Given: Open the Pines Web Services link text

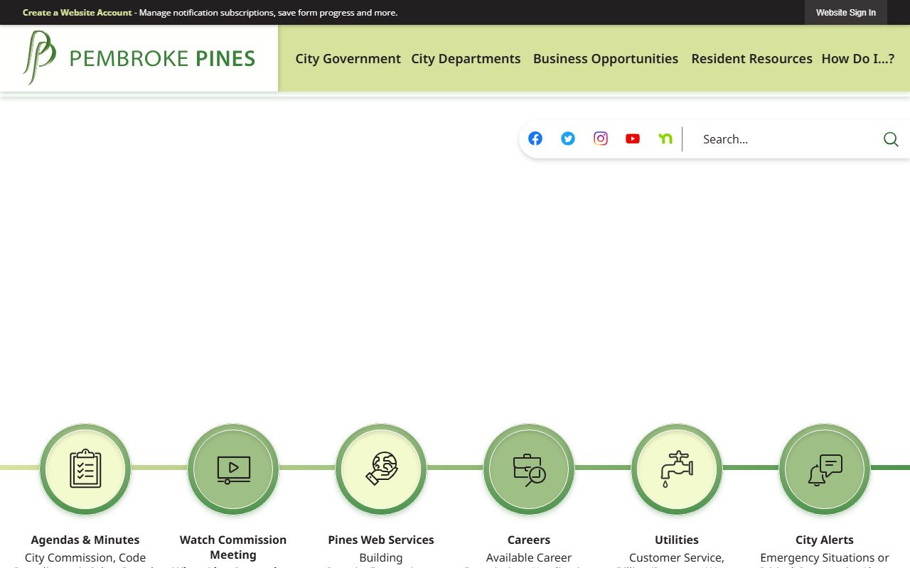Looking at the screenshot, I should click(x=381, y=540).
